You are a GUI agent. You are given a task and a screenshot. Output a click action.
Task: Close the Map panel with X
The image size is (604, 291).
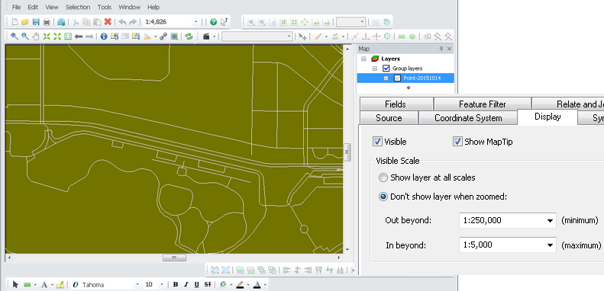(449, 49)
